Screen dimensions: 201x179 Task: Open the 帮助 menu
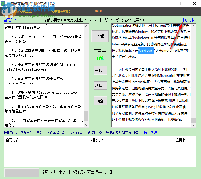click(x=98, y=11)
